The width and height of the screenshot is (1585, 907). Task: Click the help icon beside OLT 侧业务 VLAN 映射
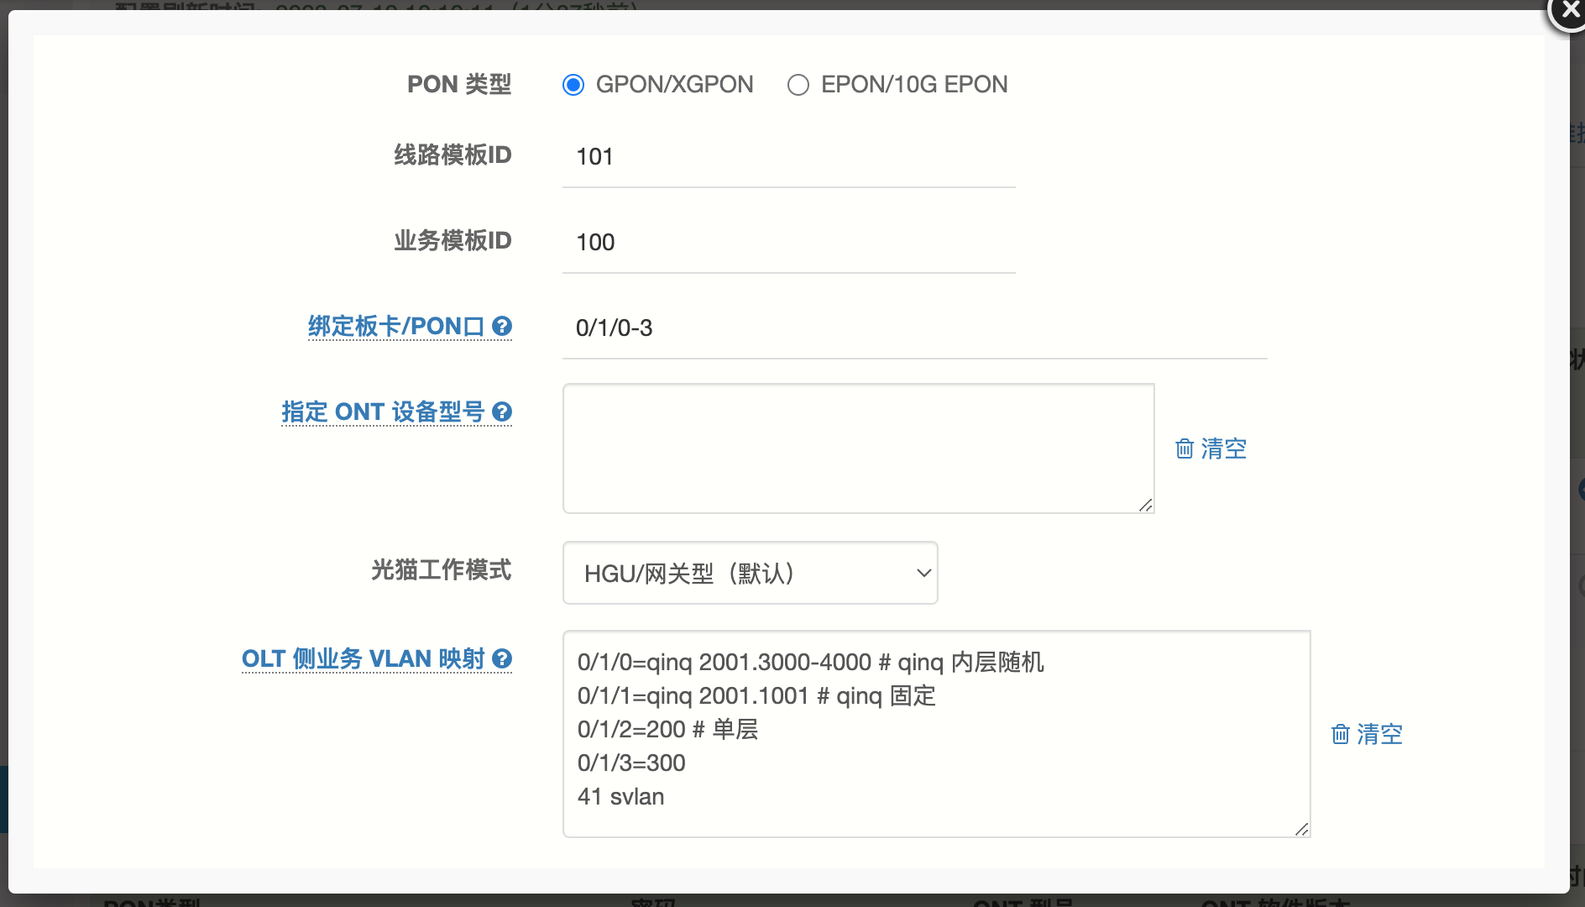tap(502, 658)
